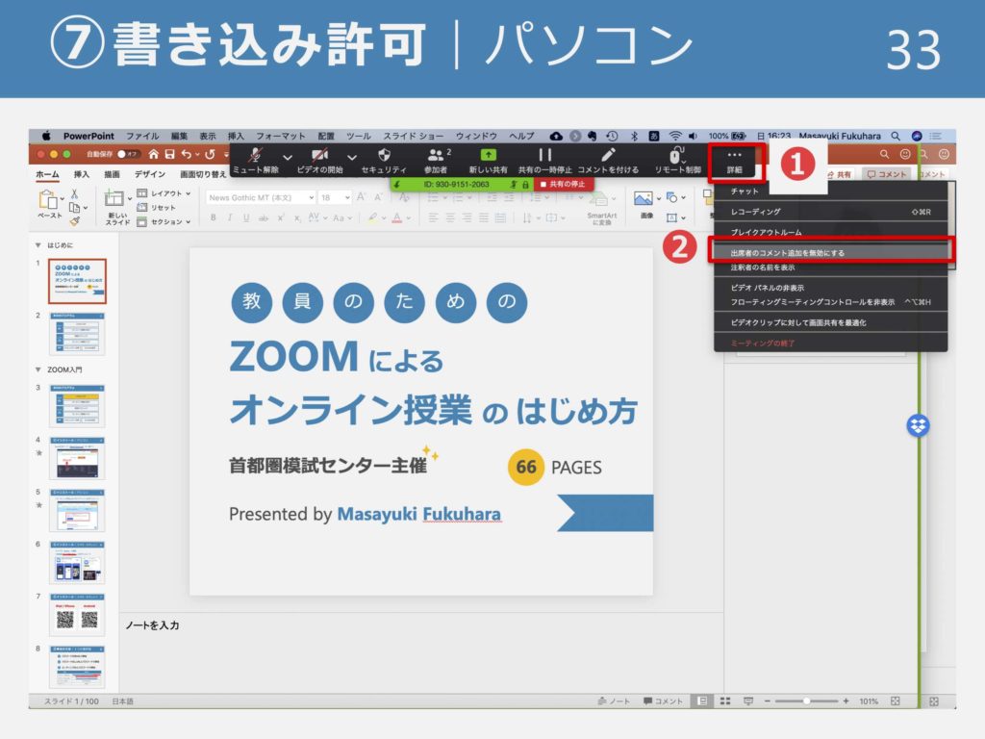Click the リセット button
The image size is (985, 739).
tap(157, 208)
